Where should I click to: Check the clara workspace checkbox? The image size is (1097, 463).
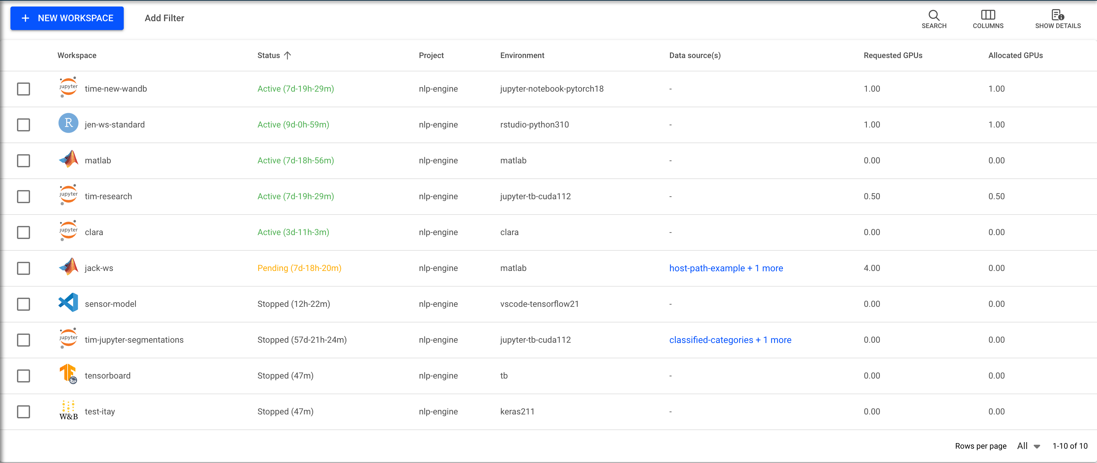[x=24, y=232]
